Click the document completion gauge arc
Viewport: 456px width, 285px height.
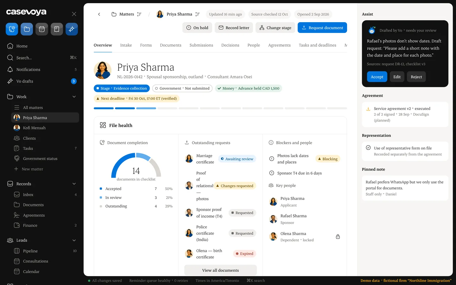(136, 165)
